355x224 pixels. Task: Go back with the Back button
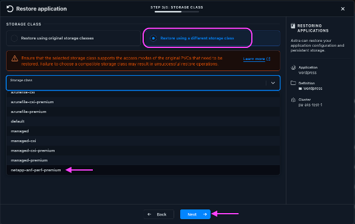click(x=159, y=214)
